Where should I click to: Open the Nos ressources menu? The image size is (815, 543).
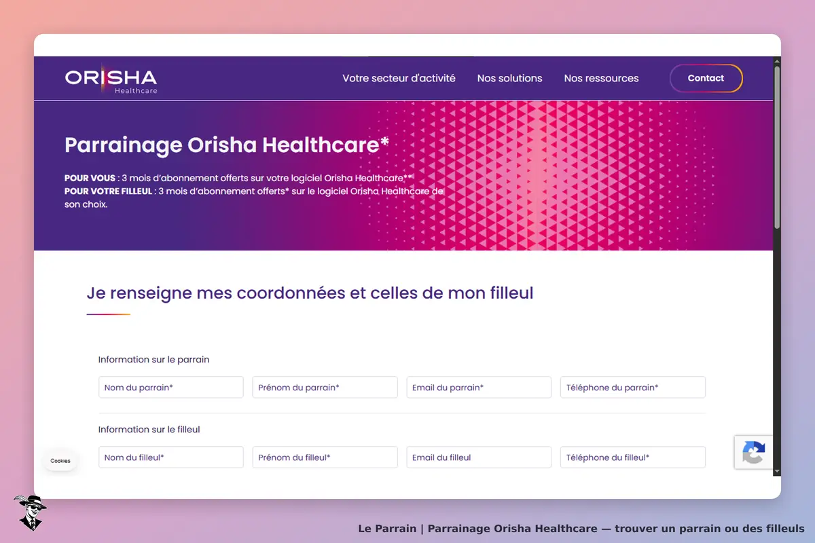[601, 78]
